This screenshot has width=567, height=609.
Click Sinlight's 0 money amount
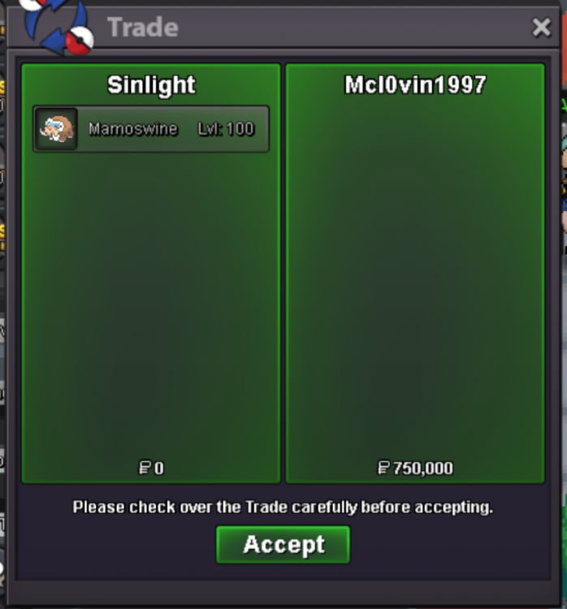tap(159, 468)
